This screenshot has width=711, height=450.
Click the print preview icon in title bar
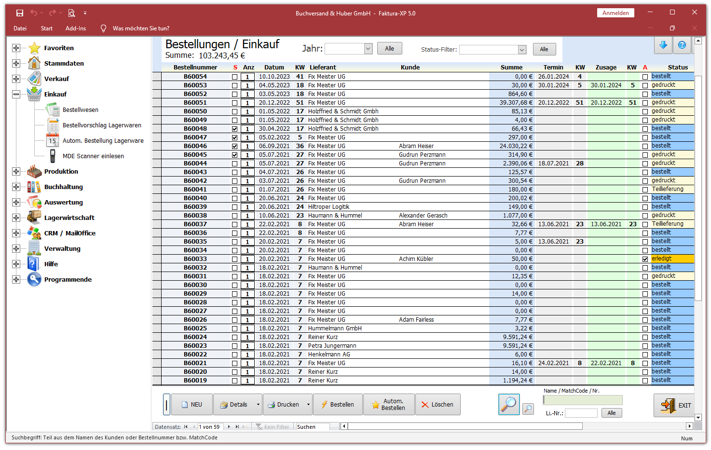[71, 13]
